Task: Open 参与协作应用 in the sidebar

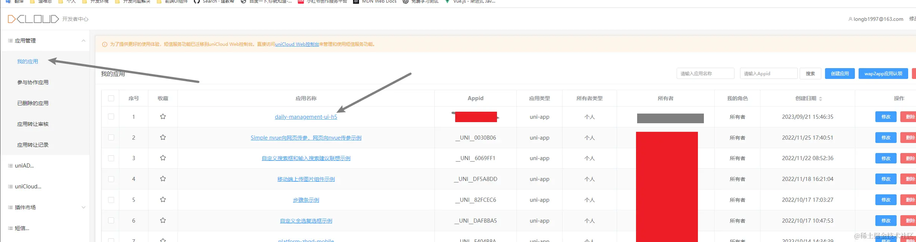Action: [33, 82]
